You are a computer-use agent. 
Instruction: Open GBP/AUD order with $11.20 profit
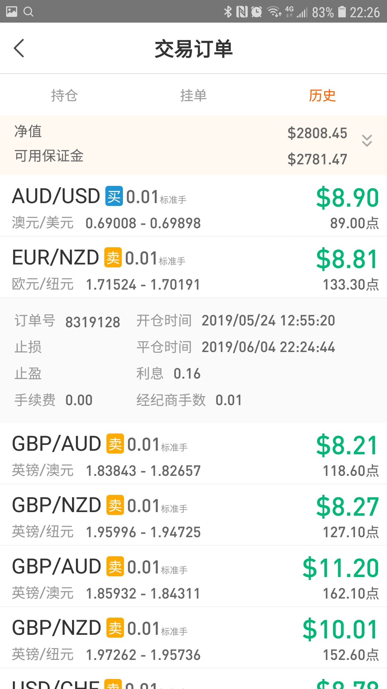point(193,576)
